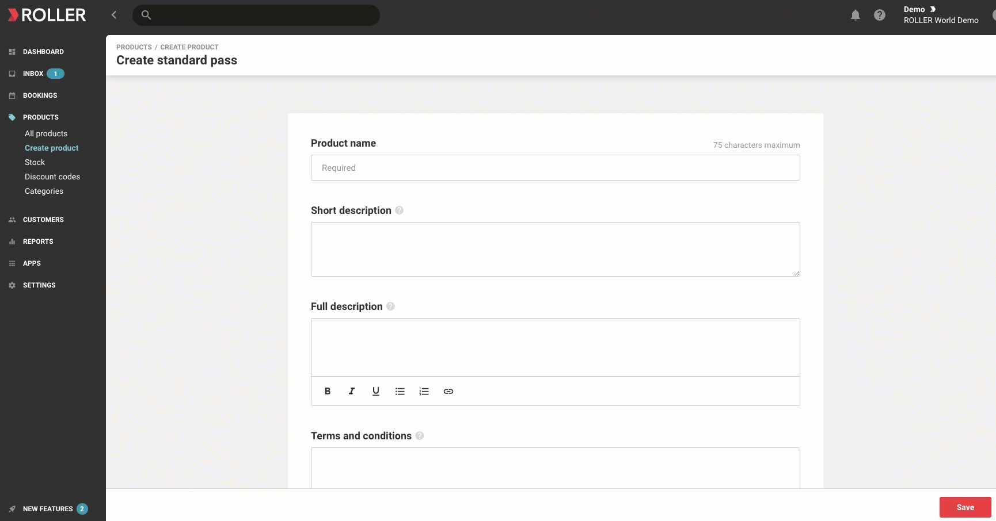Go to Stock page
The height and width of the screenshot is (521, 996).
[35, 162]
